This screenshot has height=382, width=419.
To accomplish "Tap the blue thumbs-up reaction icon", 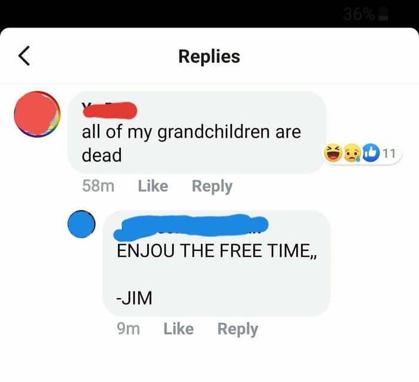I will (x=371, y=153).
